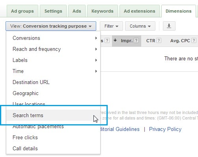Switch to the Keywords tab
This screenshot has height=157, width=198.
[103, 11]
